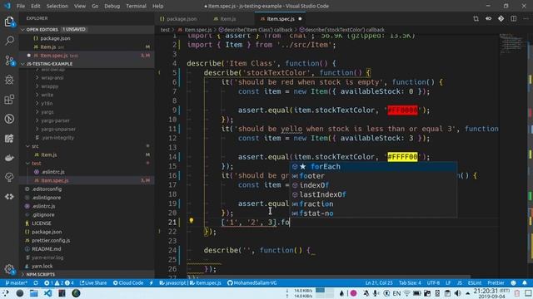Select the 'footer' suggestion
Image resolution: width=533 pixels, height=299 pixels.
tap(373, 176)
